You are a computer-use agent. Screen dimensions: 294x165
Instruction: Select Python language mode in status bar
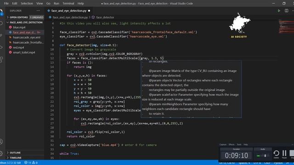278,163
